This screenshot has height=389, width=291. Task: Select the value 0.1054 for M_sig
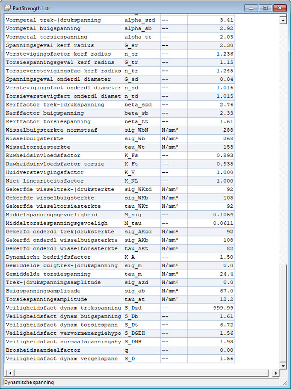[223, 215]
